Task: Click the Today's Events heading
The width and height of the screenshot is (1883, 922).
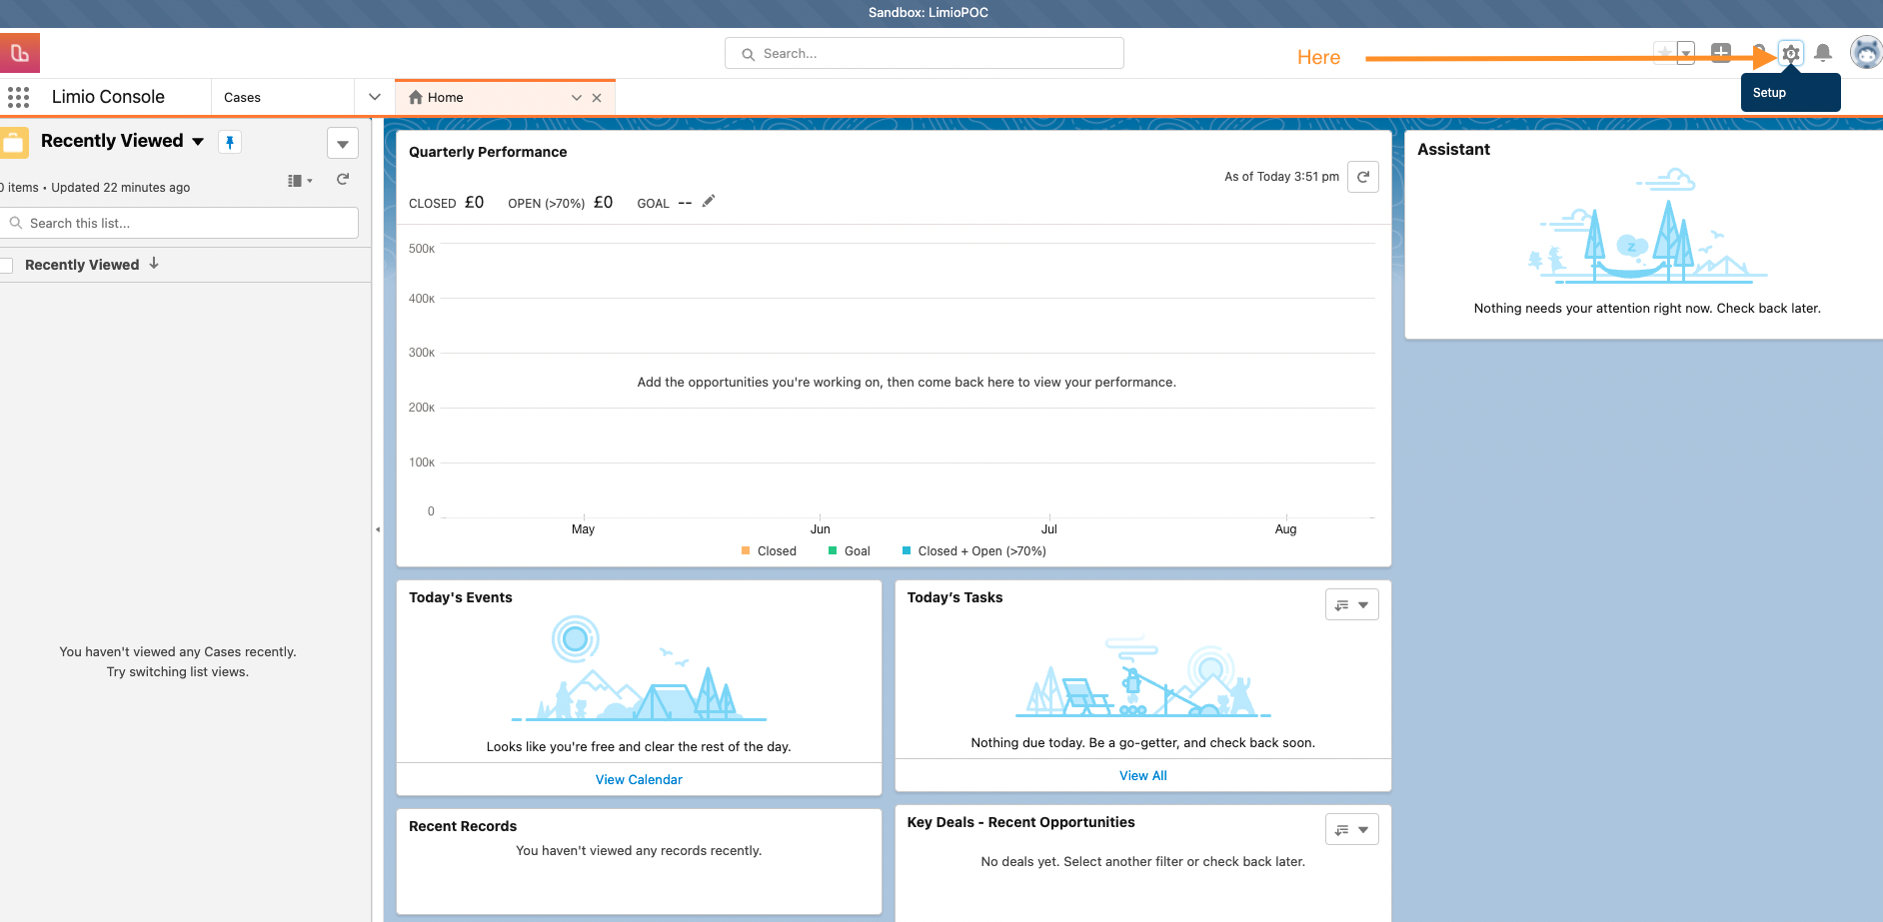Action: (x=460, y=597)
